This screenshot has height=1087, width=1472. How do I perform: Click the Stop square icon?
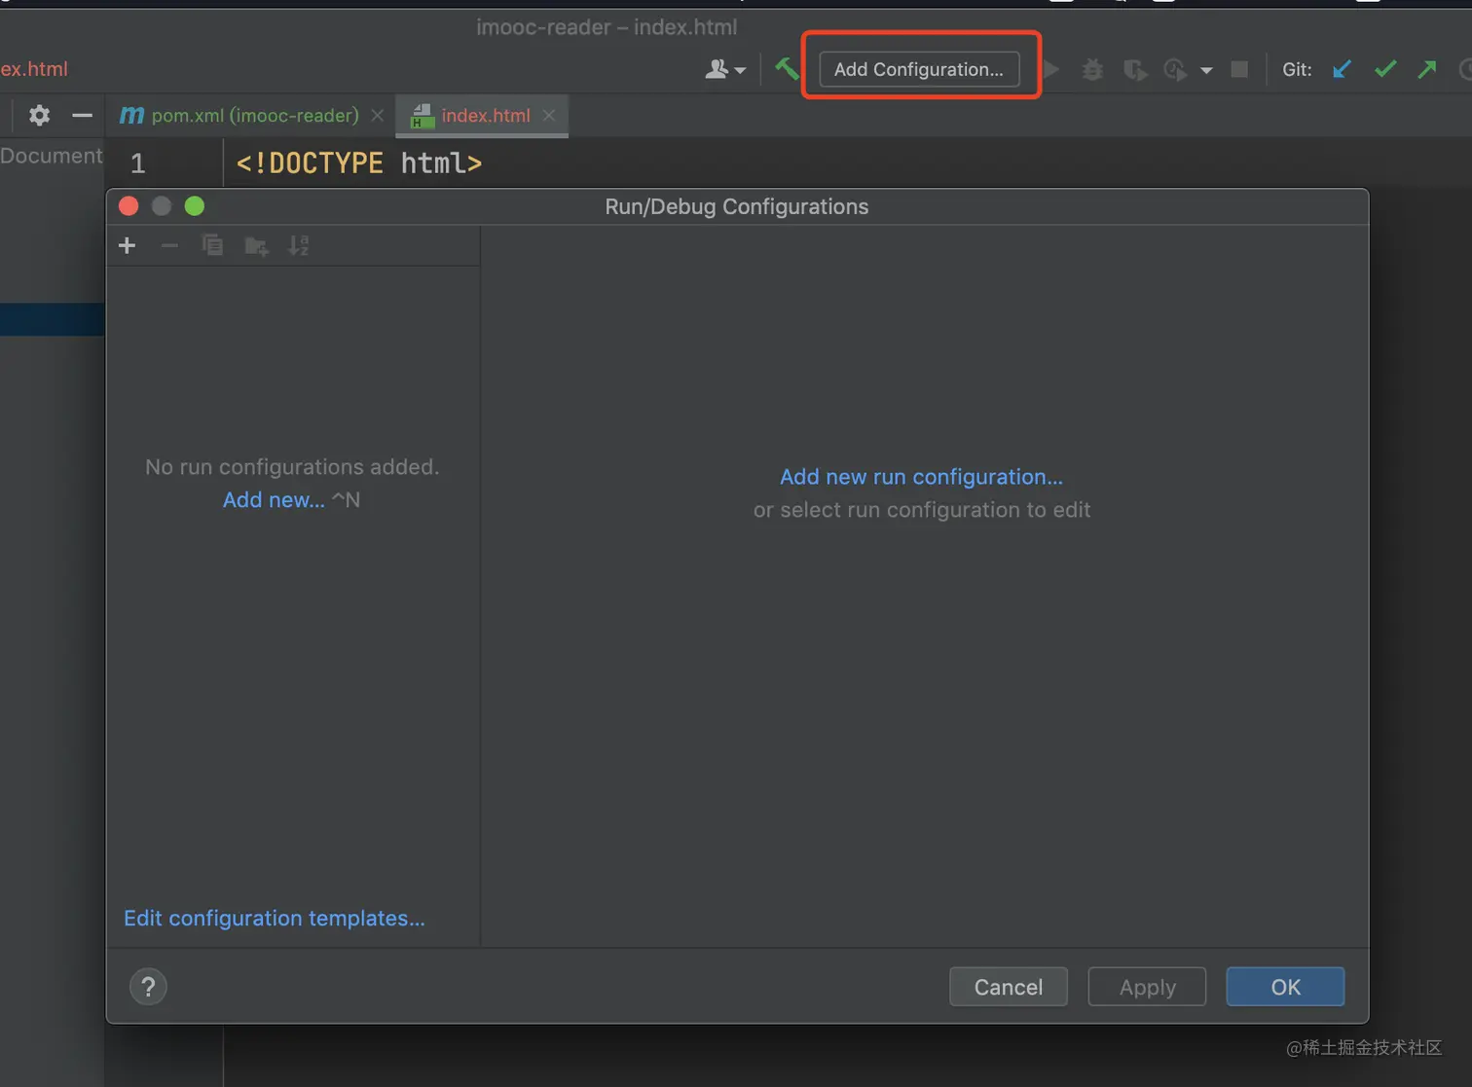[x=1239, y=69]
